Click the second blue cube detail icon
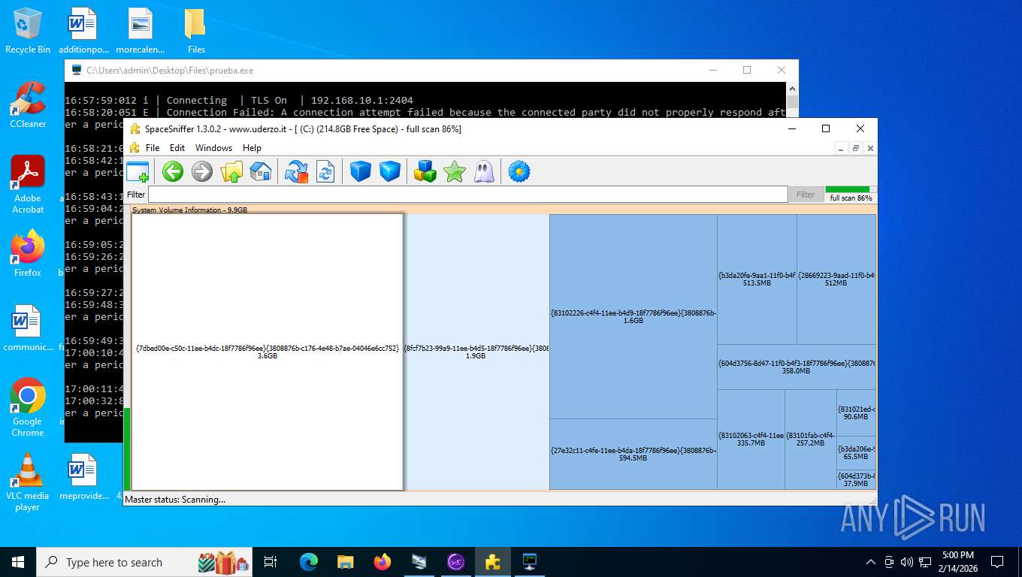1022x577 pixels. tap(390, 171)
